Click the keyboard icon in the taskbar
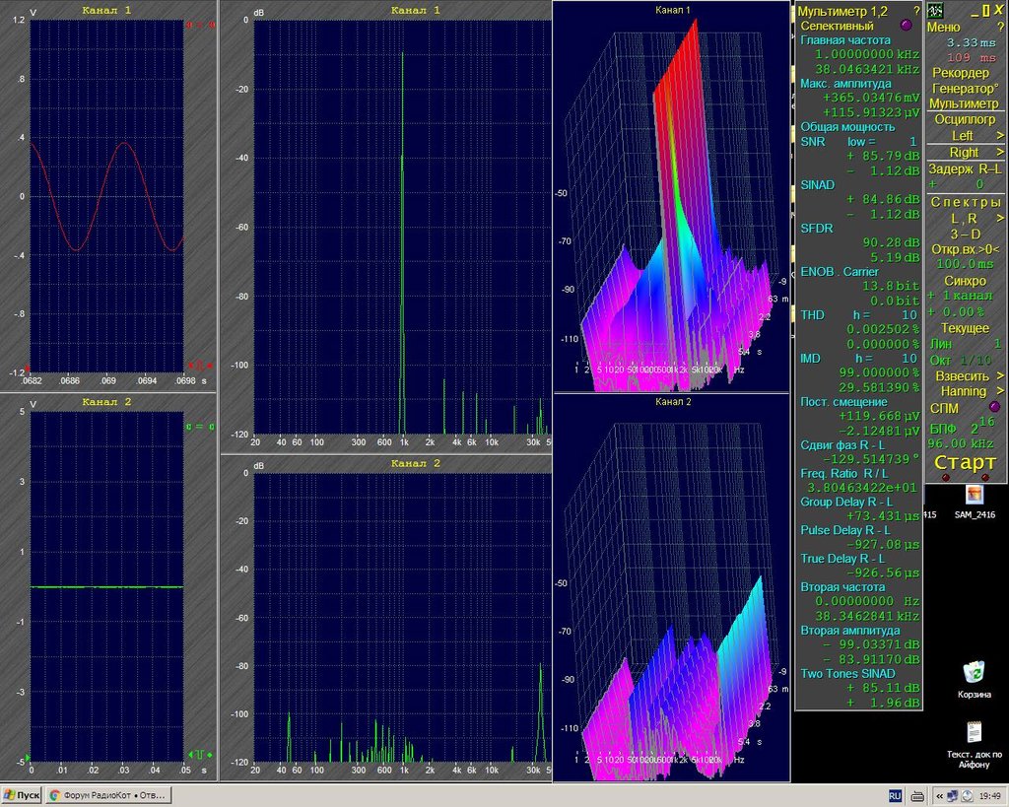Screen dimensions: 1009x807 tap(918, 796)
